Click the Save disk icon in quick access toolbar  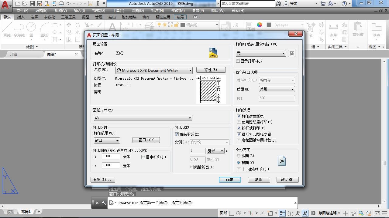coord(32,4)
